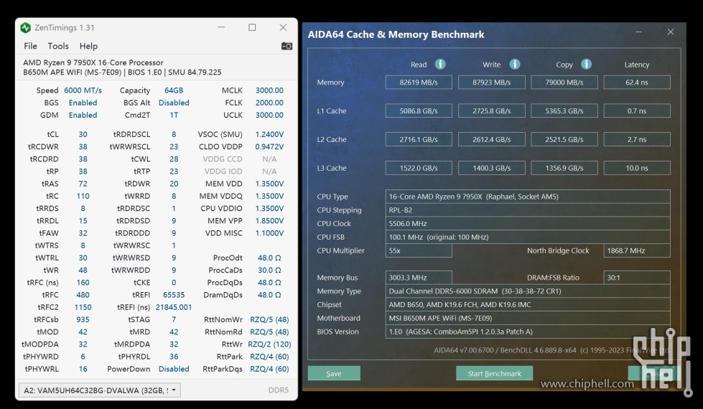Click the Copy column info icon
The height and width of the screenshot is (409, 703).
586,64
